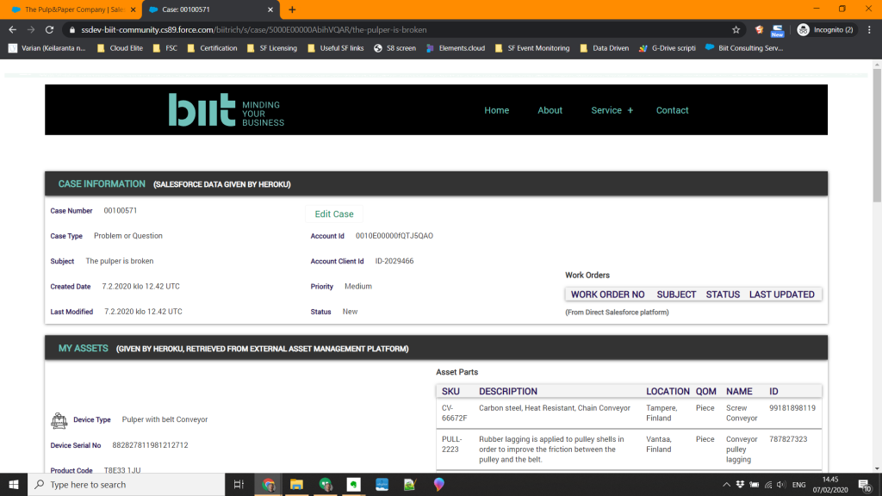Click the plus icon next to Service
The height and width of the screenshot is (496, 882).
pyautogui.click(x=630, y=111)
